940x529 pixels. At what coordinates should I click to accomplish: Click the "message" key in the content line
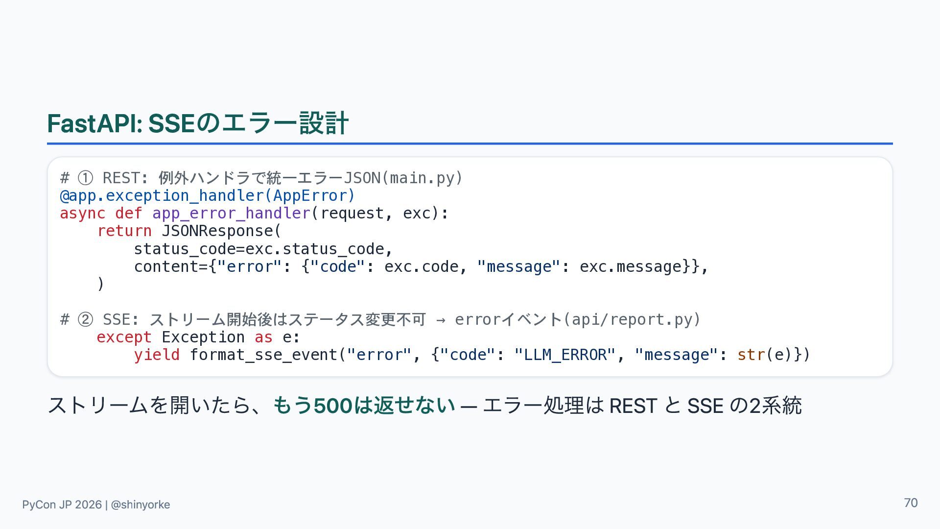pos(518,266)
